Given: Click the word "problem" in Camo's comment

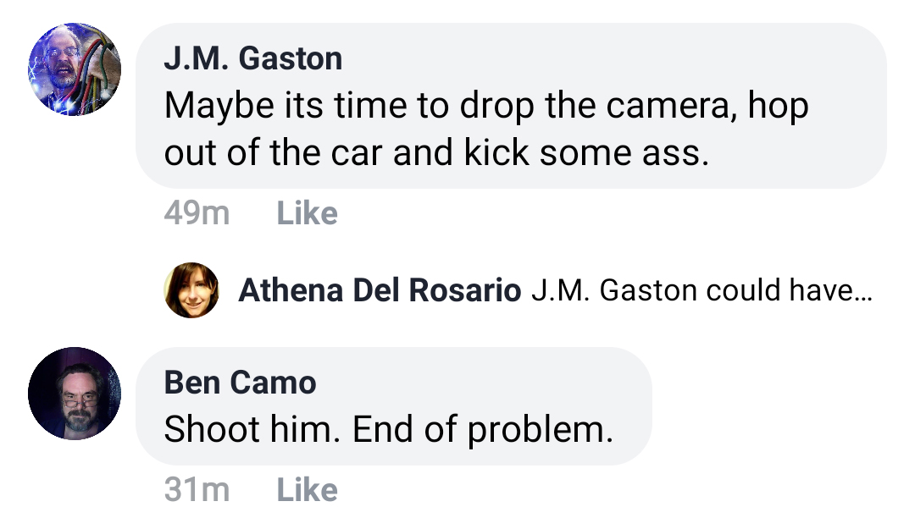Looking at the screenshot, I should tap(539, 430).
